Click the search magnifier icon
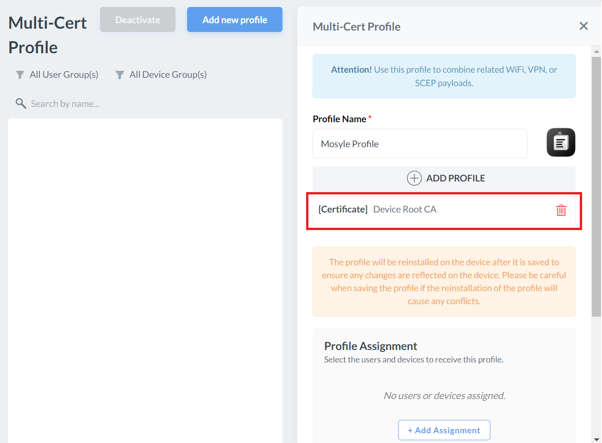This screenshot has height=443, width=602. pyautogui.click(x=20, y=103)
